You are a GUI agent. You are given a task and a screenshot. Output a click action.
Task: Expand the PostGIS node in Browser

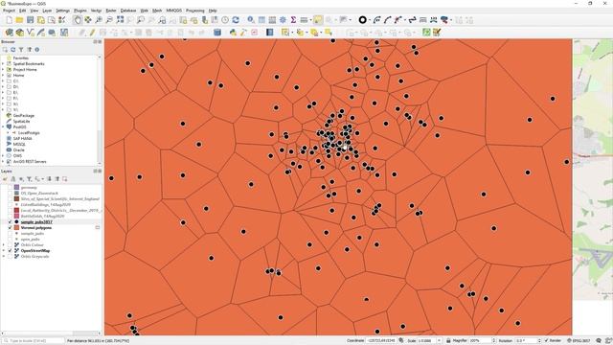click(x=3, y=127)
